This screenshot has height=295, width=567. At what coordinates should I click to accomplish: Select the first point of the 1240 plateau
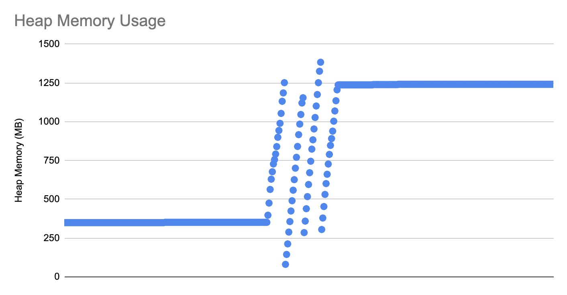pyautogui.click(x=339, y=85)
